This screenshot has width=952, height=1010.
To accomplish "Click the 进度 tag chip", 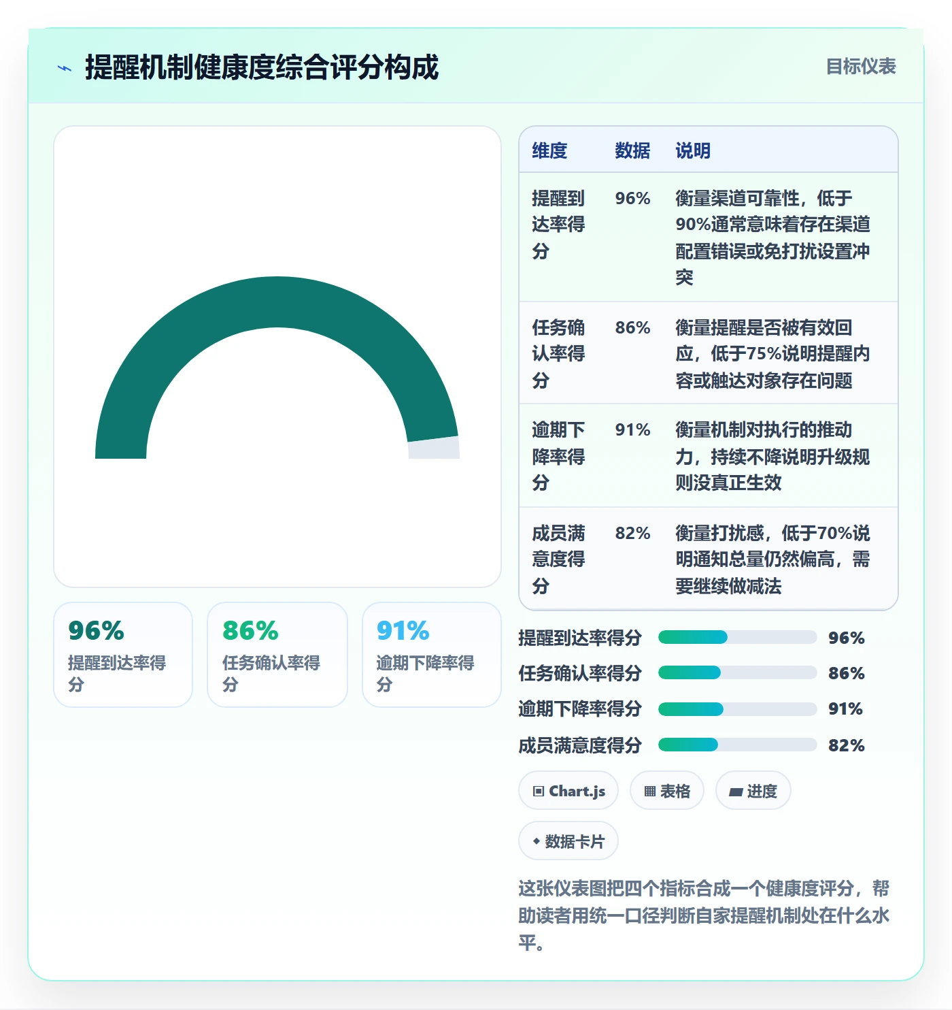I will coord(753,791).
